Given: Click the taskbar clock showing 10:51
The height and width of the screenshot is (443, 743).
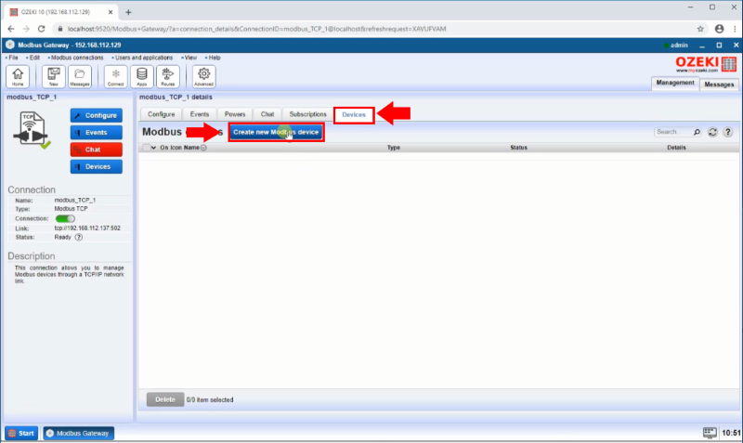Looking at the screenshot, I should [x=731, y=433].
